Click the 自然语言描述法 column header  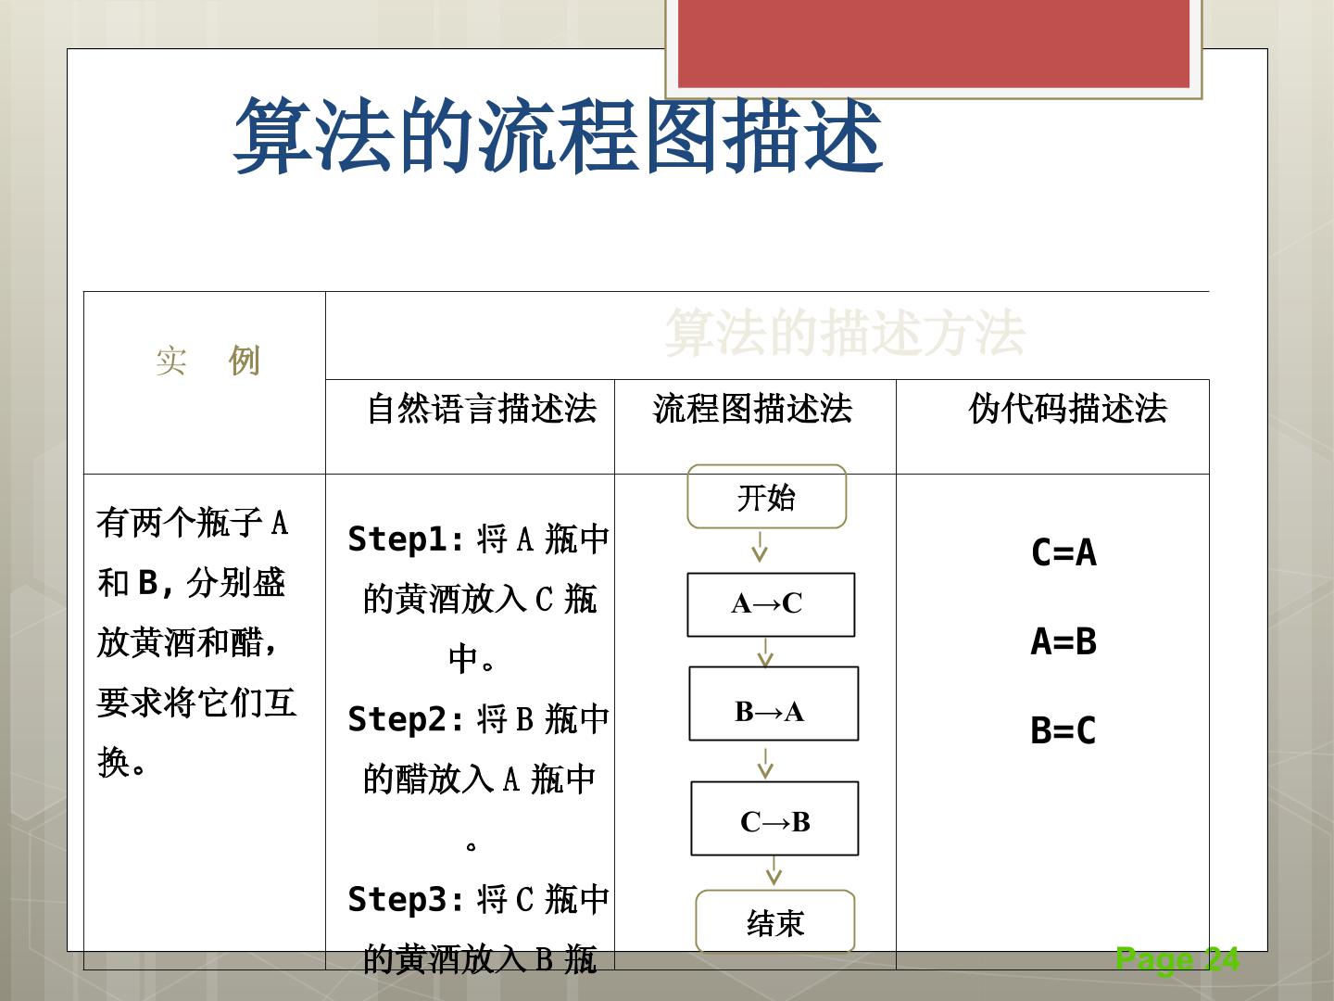pos(482,409)
